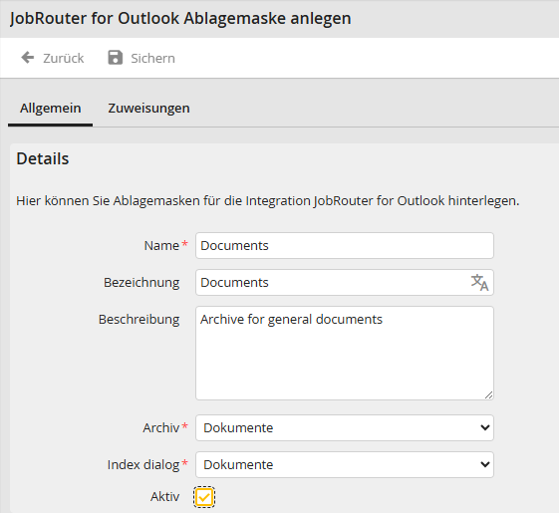The width and height of the screenshot is (559, 513).
Task: Click the Aktiv label
Action: (x=164, y=497)
